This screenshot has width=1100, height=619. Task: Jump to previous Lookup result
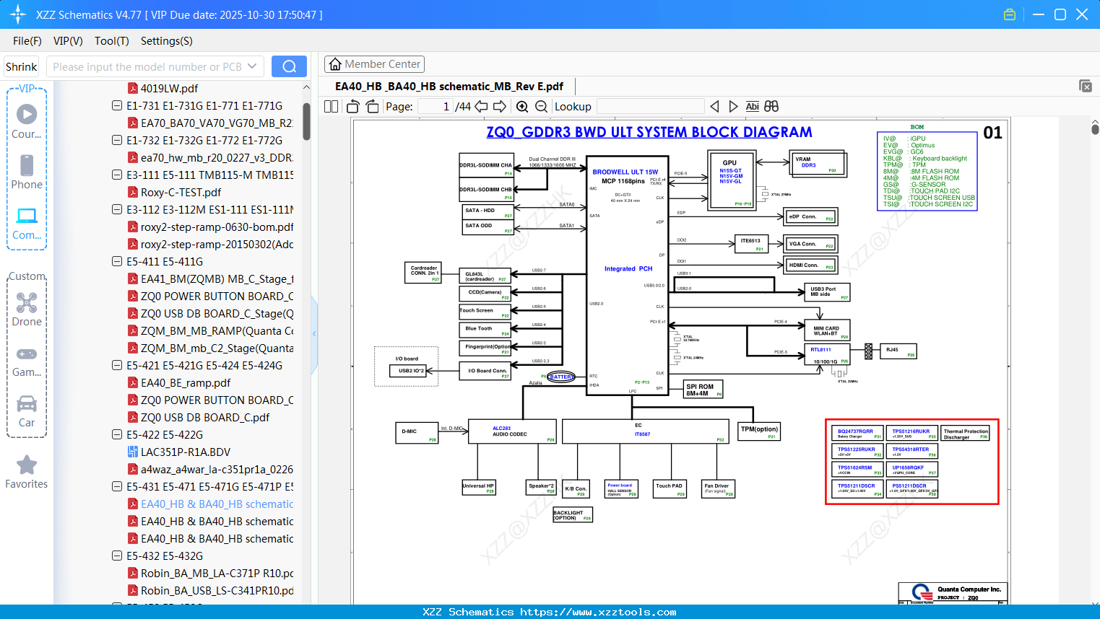pyautogui.click(x=714, y=107)
